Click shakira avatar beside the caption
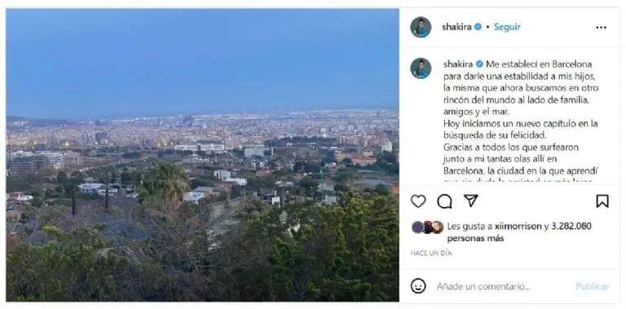Viewport: 626px width, 309px height. pos(421,68)
